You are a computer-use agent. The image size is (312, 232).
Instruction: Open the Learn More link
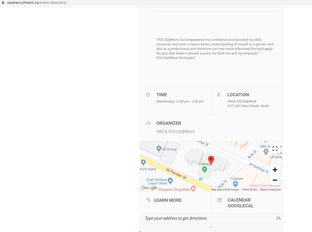coord(168,200)
